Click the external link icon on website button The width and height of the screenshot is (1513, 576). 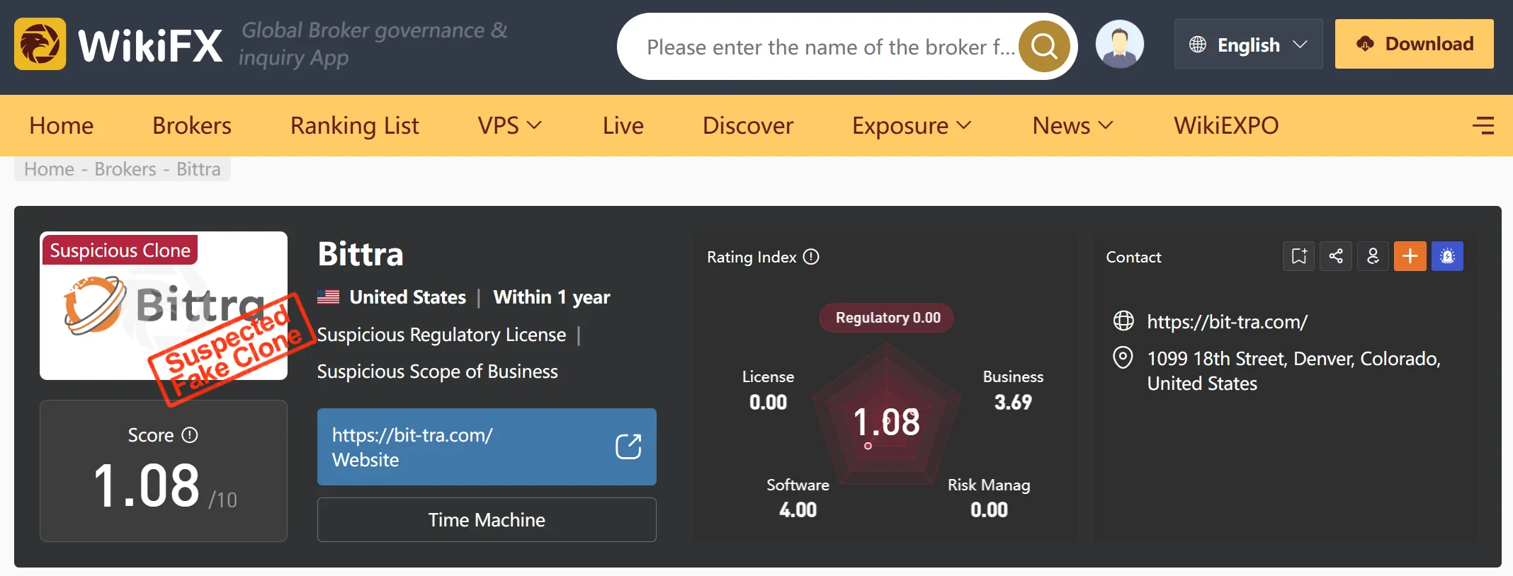(x=628, y=447)
